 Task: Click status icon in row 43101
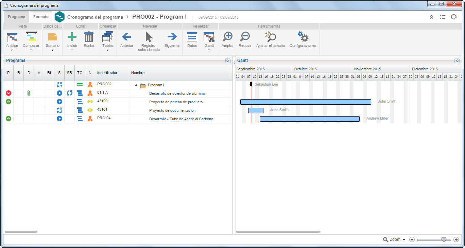coord(59,110)
